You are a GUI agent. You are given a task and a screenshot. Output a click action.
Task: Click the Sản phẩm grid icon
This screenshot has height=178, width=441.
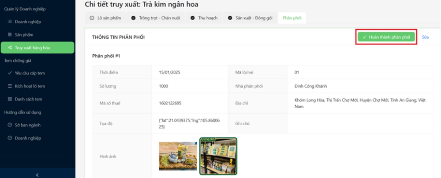[x=10, y=35]
